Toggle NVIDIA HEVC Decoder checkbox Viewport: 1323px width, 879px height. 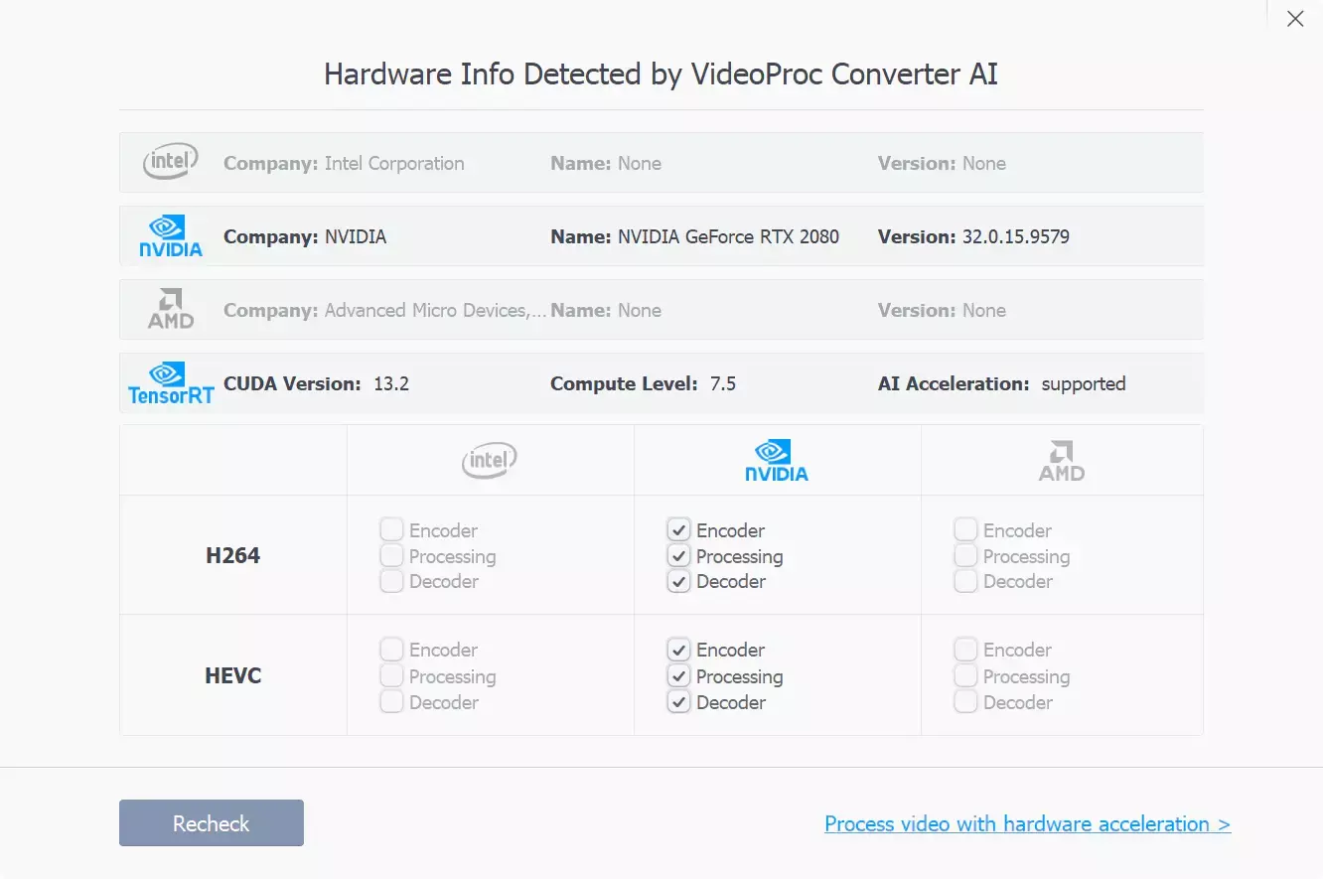coord(678,702)
